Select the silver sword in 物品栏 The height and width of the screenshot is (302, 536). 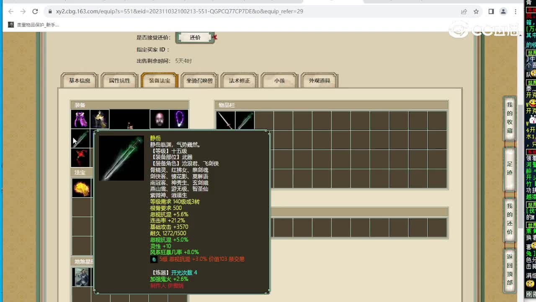click(x=226, y=121)
